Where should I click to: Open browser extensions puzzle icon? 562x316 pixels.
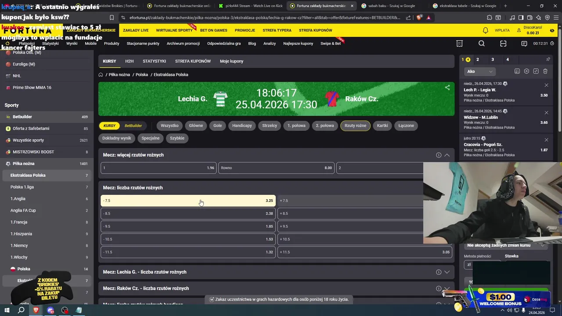490,18
